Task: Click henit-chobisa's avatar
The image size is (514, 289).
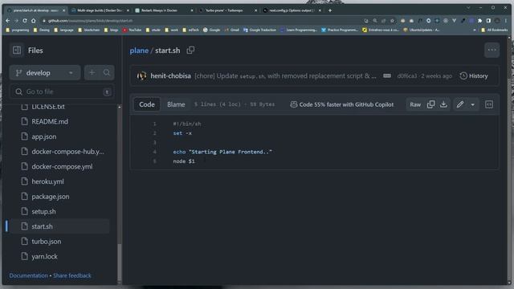Action: (141, 75)
